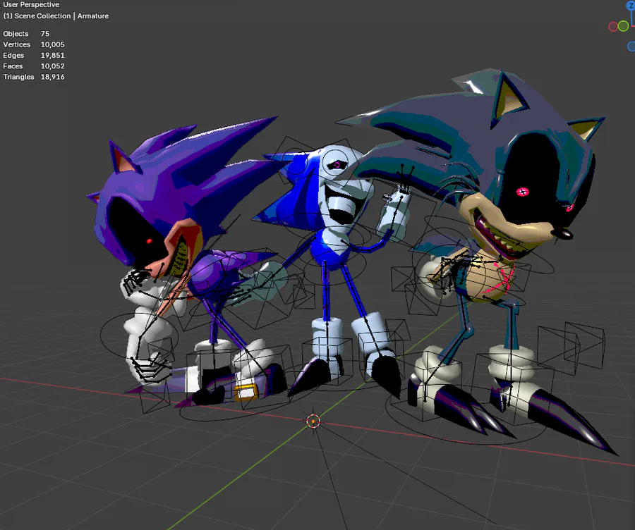This screenshot has height=530, width=635.
Task: Click the "(1) Scene Collection | Armature" label
Action: (56, 16)
